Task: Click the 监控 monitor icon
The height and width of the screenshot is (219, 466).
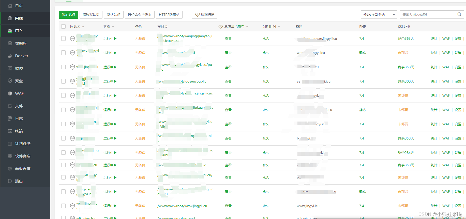Action: [x=10, y=68]
